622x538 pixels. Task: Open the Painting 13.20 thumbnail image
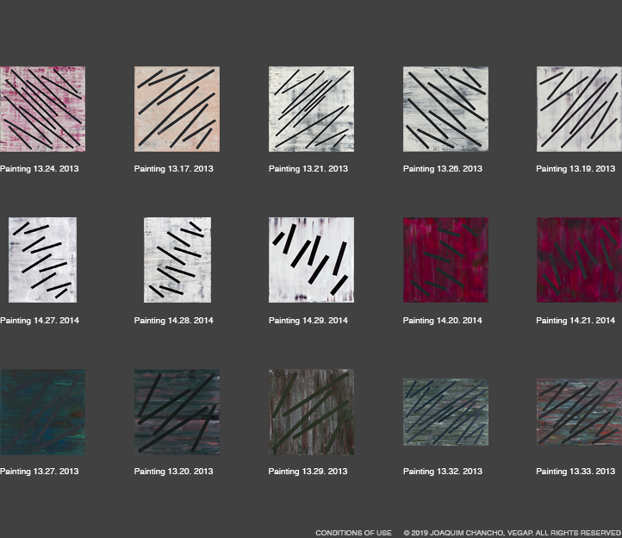177,412
